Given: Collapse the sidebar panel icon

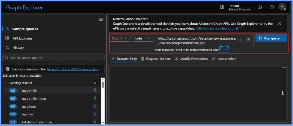Looking at the screenshot, I should 101,19.
